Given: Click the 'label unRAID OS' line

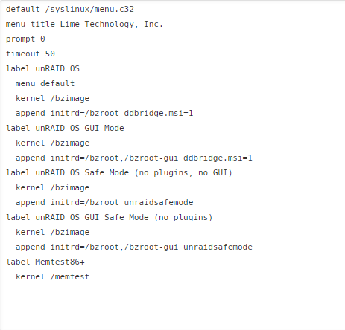Looking at the screenshot, I should tap(42, 69).
